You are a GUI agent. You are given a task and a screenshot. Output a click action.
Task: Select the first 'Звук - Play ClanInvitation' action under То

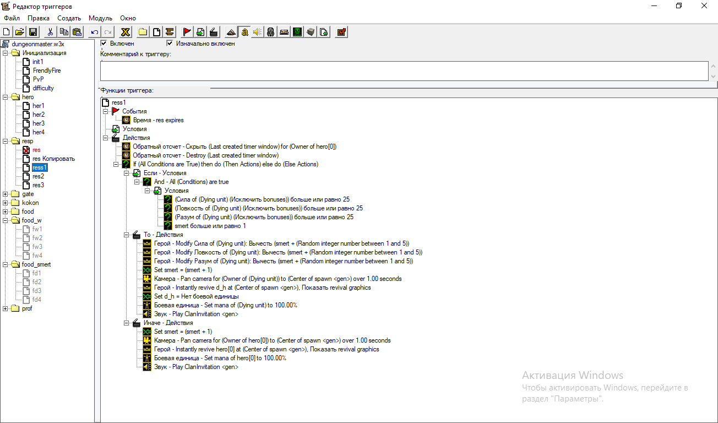196,314
